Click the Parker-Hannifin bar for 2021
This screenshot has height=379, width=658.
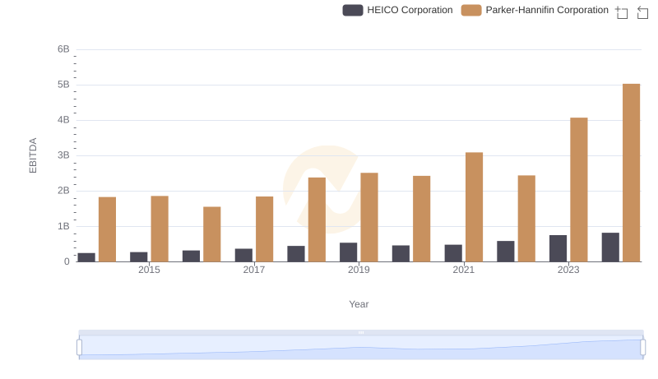(474, 207)
